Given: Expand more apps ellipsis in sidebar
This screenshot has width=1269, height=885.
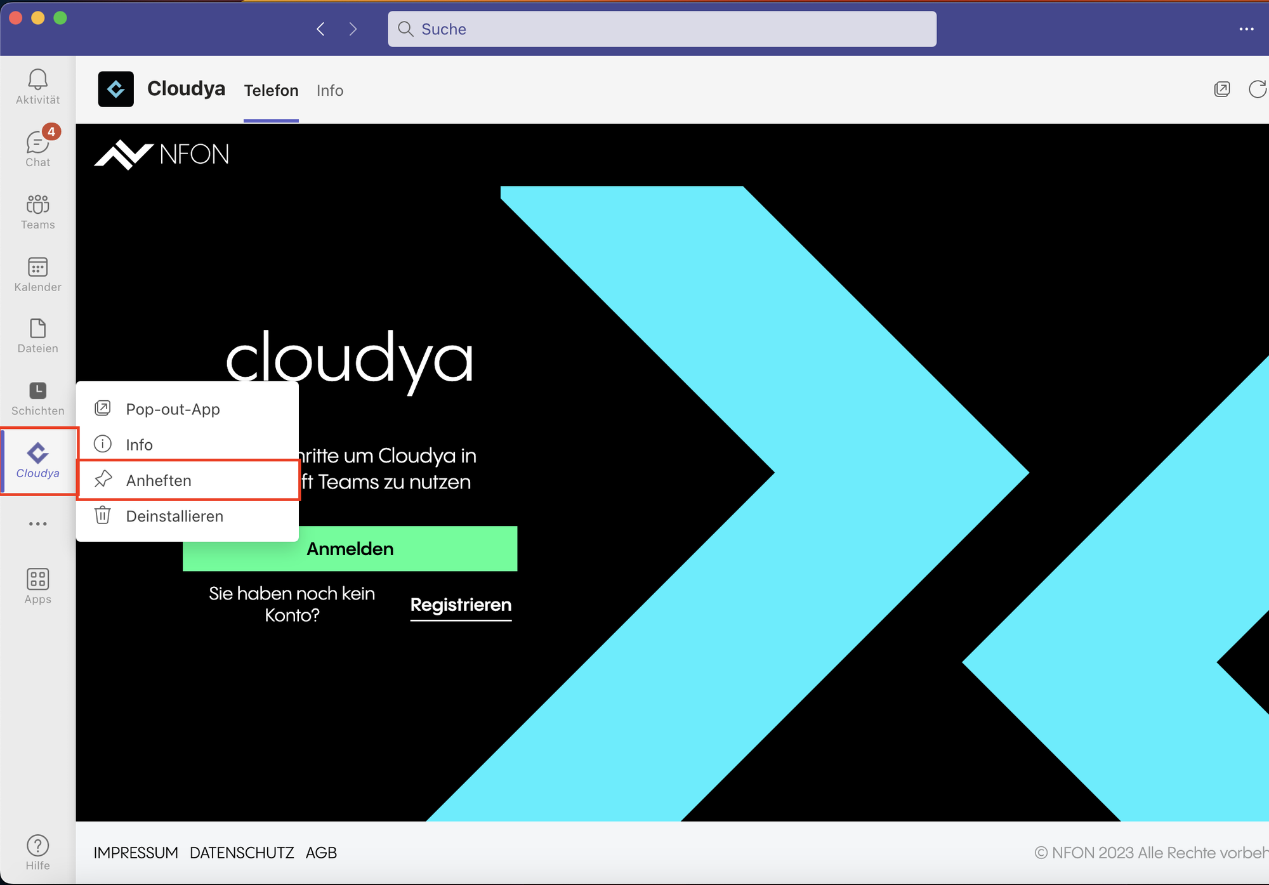Looking at the screenshot, I should 37,523.
